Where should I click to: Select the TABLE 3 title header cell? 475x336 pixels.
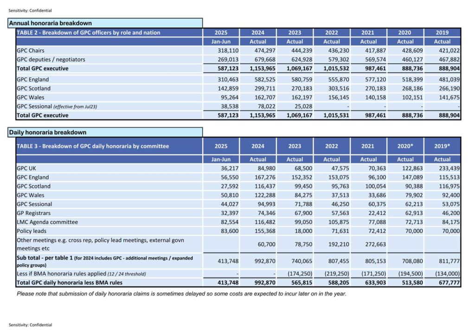click(x=93, y=146)
